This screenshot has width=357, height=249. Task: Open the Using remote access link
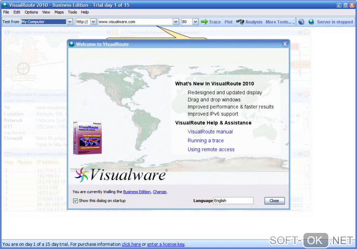click(211, 150)
